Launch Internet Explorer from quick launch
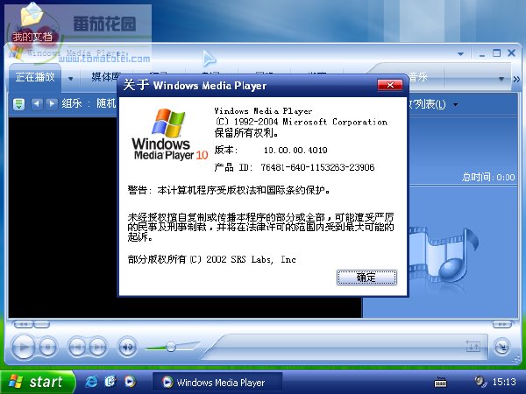The height and width of the screenshot is (394, 526). click(91, 382)
